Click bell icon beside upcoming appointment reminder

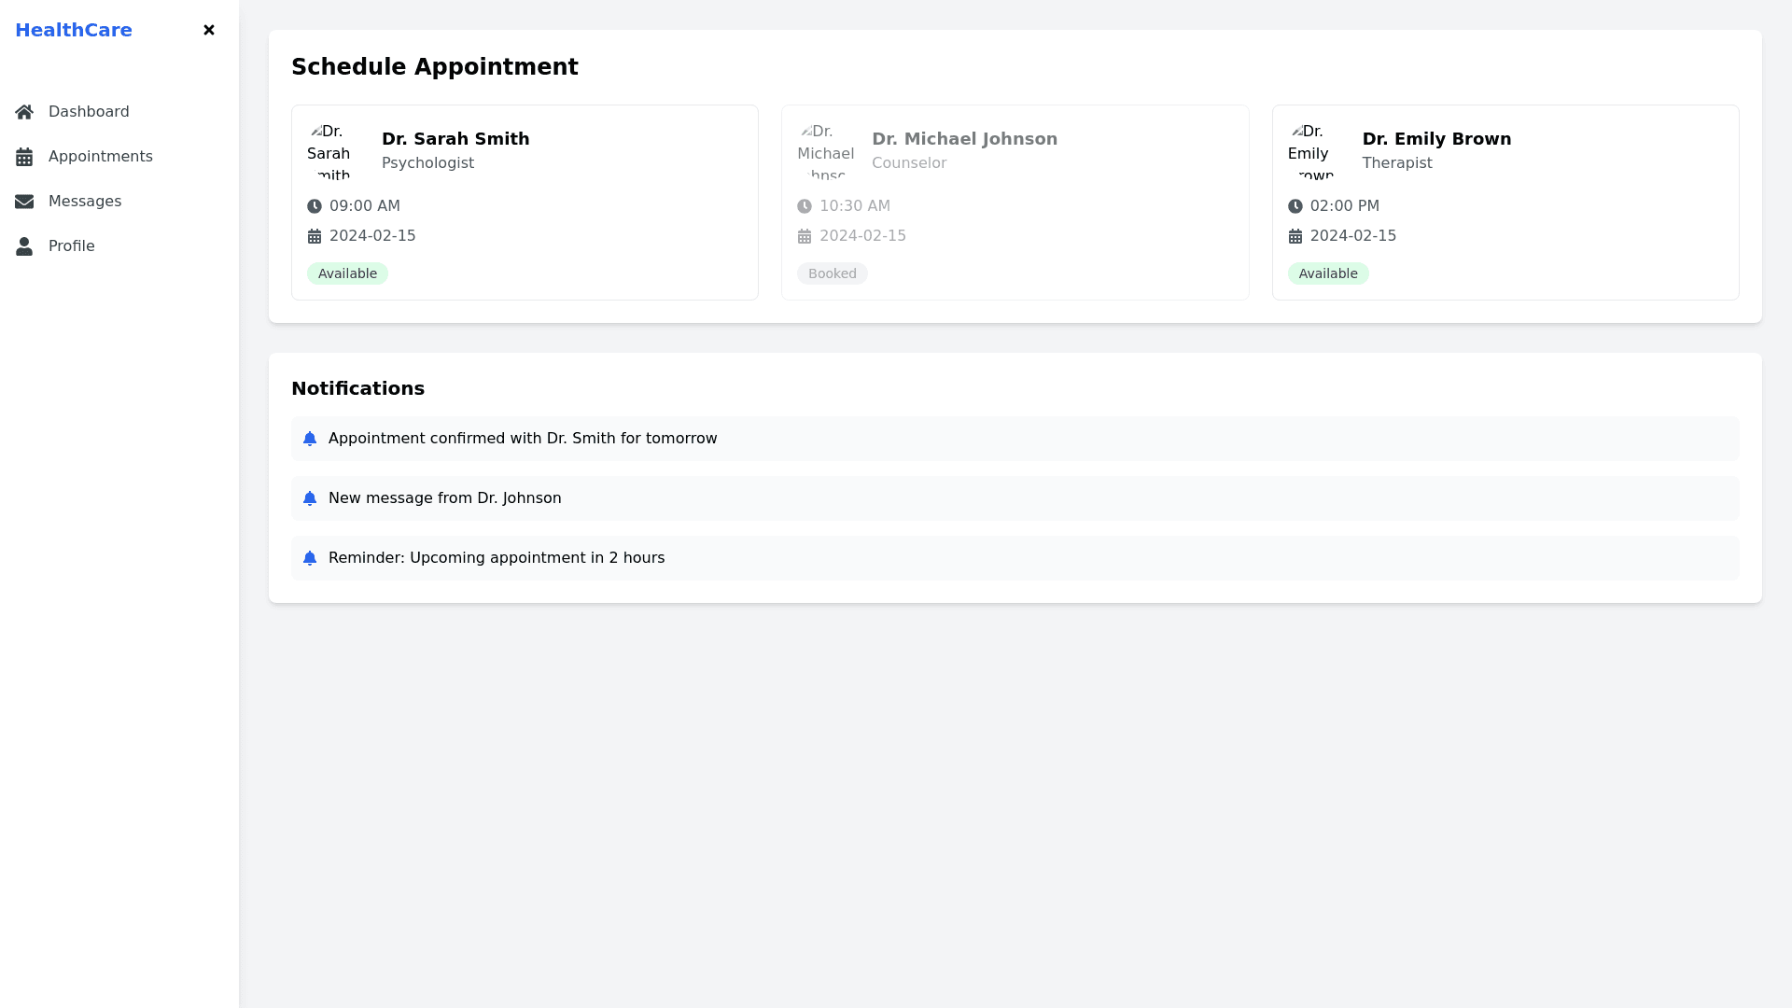[310, 558]
